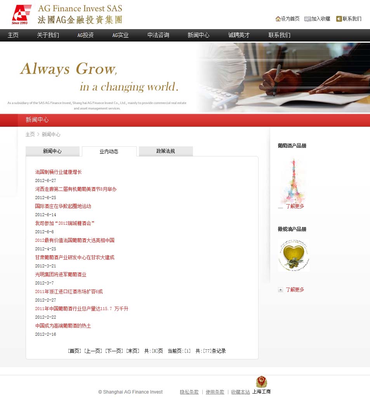Click the date 2012-6-27
This screenshot has height=399, width=370.
[x=45, y=180]
